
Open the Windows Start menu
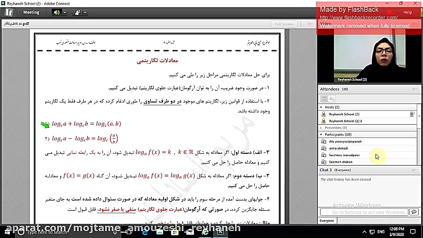(x=7, y=231)
